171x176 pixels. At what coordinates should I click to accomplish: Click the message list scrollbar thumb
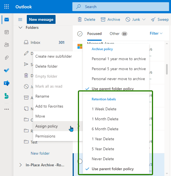[167, 69]
